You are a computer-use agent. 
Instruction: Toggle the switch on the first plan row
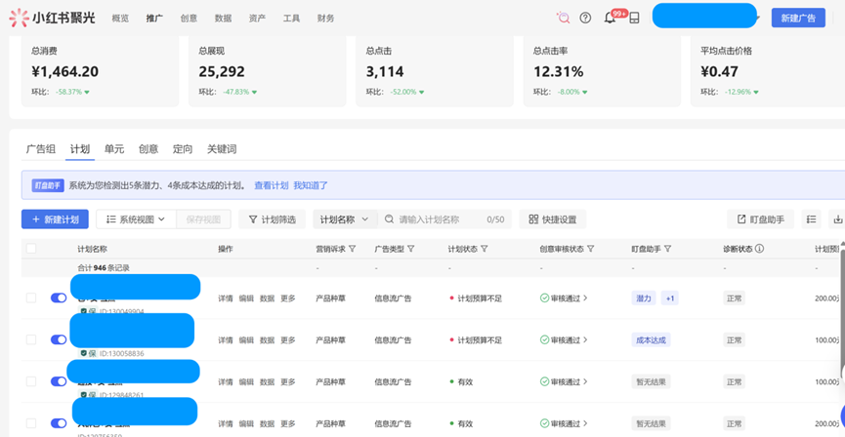(x=59, y=298)
